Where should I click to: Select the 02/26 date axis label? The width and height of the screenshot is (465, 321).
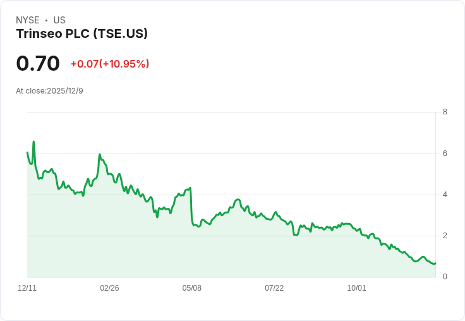tap(109, 288)
